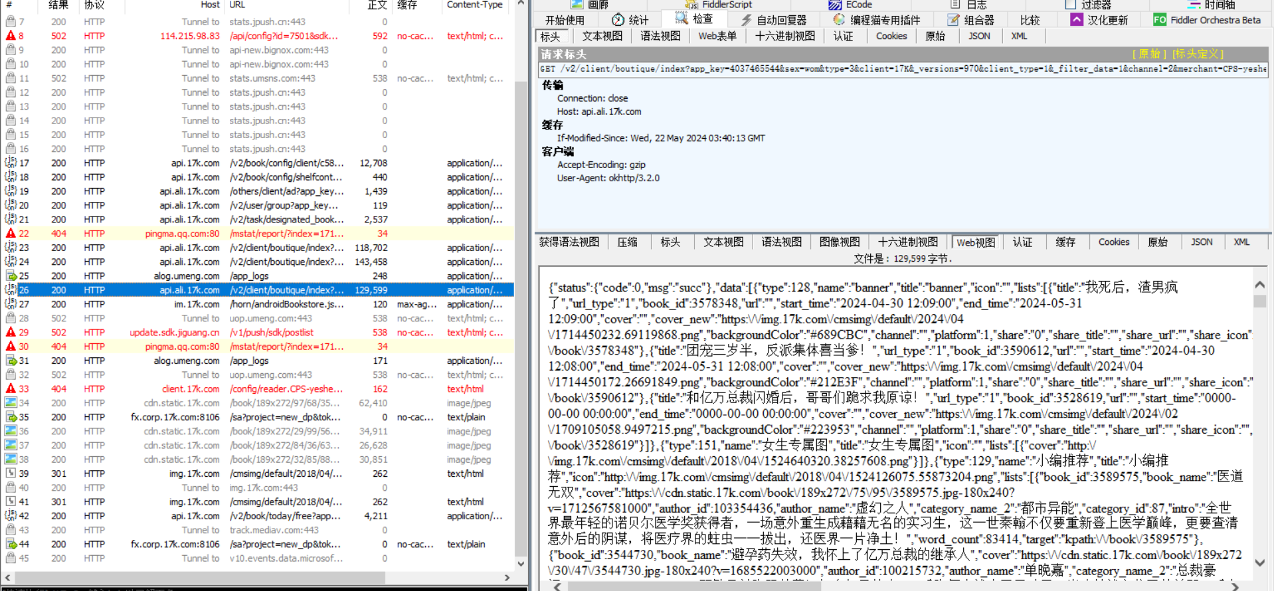Click the lock icon of tunnel session 7

coord(11,22)
